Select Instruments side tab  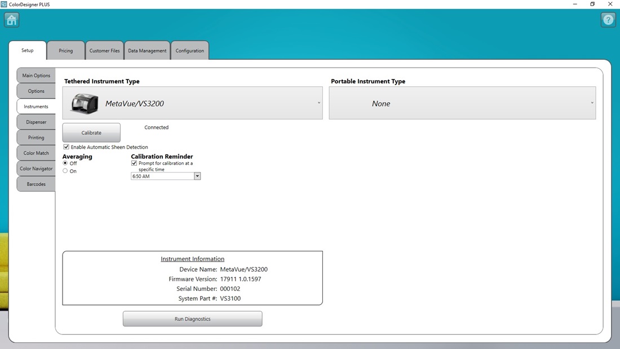[36, 107]
